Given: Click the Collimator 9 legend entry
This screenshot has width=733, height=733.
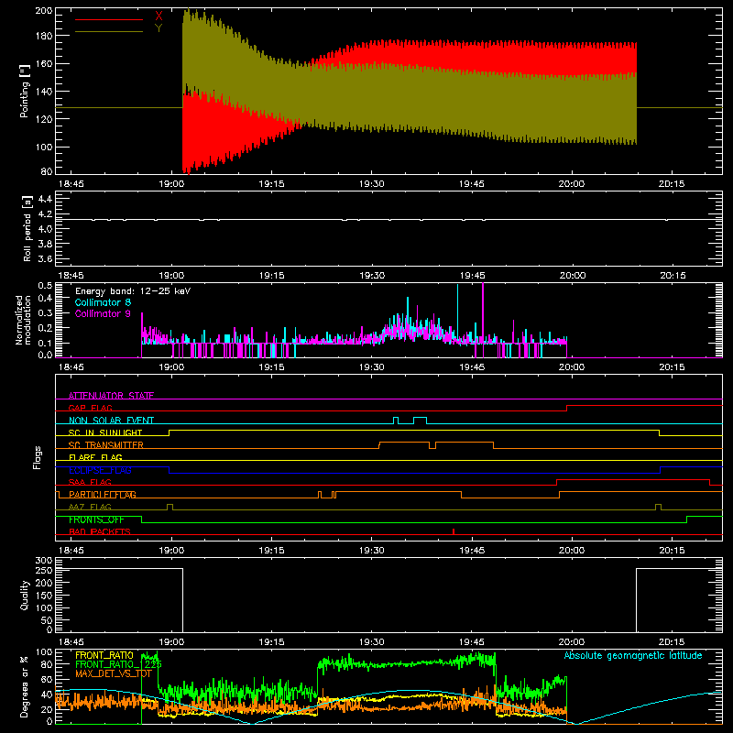Looking at the screenshot, I should tap(103, 313).
